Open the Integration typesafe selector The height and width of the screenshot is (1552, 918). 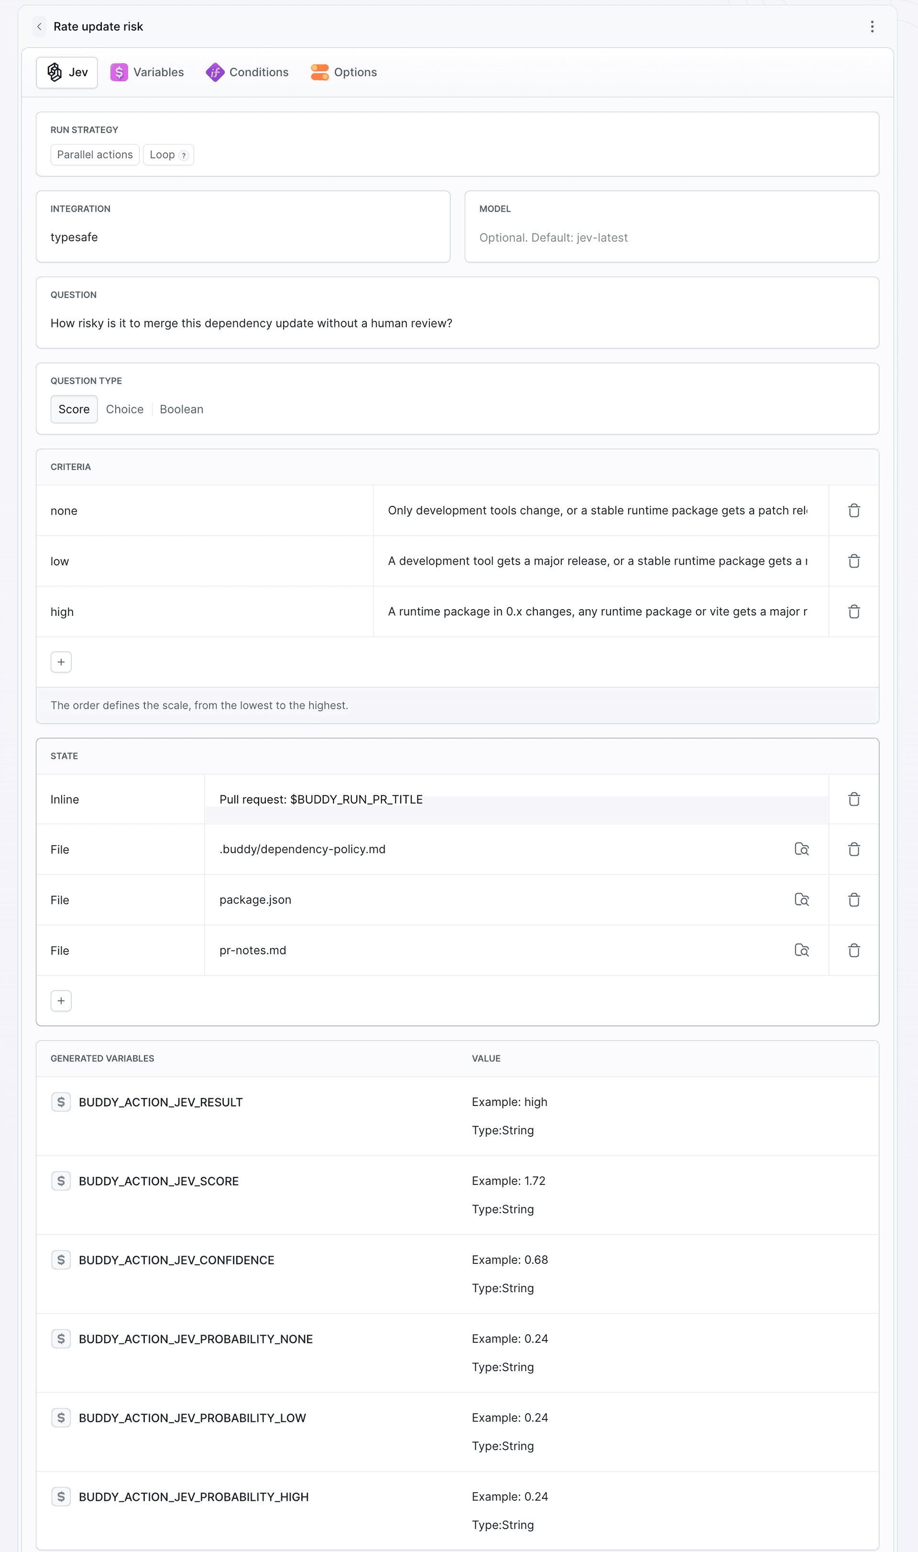click(x=243, y=226)
